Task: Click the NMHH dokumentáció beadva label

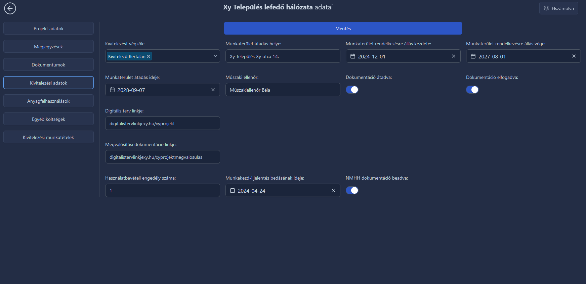Action: (377, 178)
